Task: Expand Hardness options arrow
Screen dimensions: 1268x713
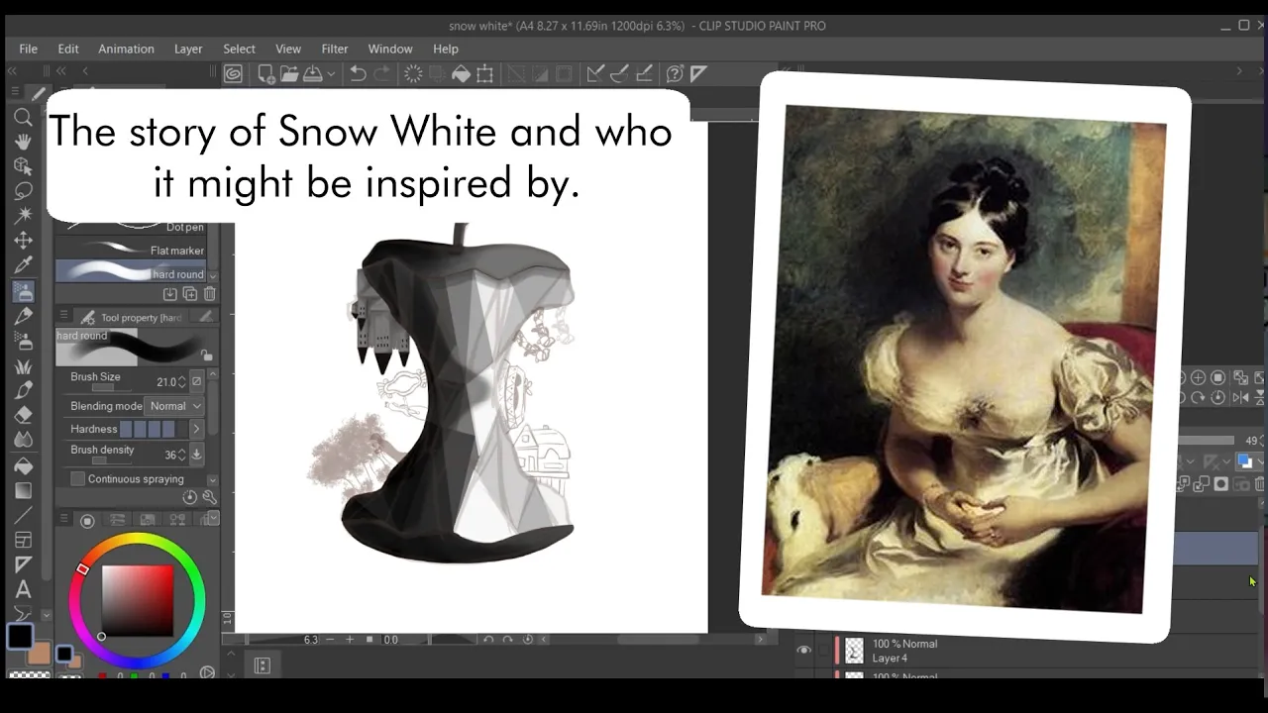Action: tap(195, 429)
